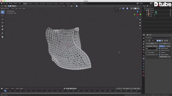The image size is (172, 96).
Task: Select the Select Box tool
Action: pyautogui.click(x=2, y=12)
